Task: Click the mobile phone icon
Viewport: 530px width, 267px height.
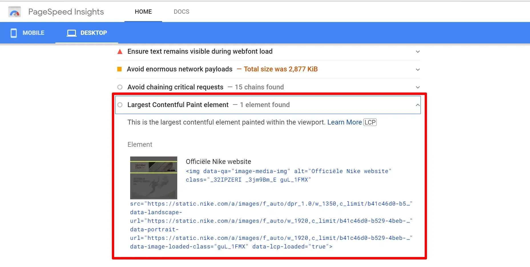Action: coord(13,33)
